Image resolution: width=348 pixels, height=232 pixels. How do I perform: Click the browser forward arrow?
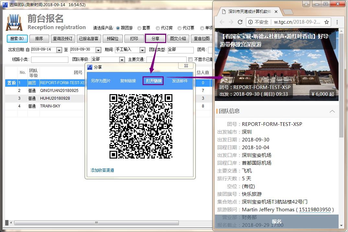231,22
